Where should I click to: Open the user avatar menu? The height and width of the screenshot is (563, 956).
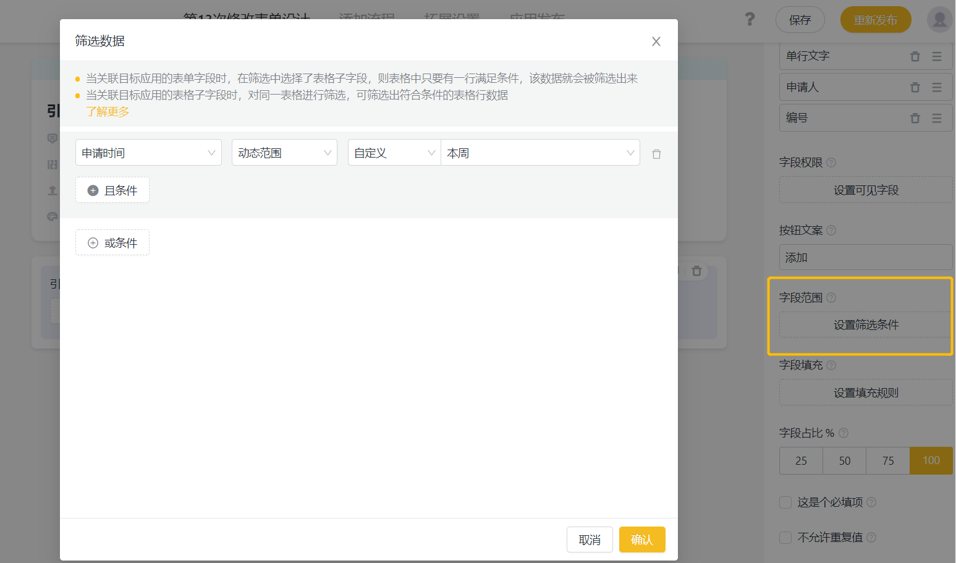click(x=939, y=20)
